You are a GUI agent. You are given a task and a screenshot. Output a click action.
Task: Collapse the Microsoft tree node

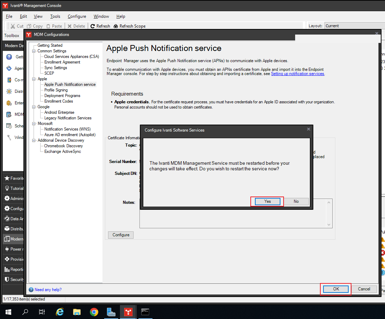click(34, 124)
